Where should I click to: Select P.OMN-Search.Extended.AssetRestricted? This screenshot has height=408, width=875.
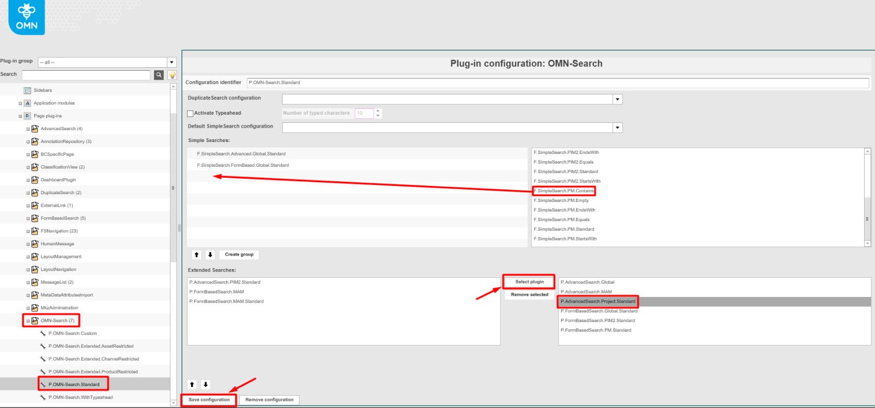coord(91,347)
